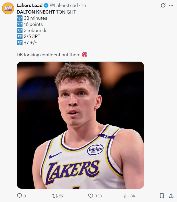Click the reply speech bubble icon
Screen dimensions: 177x202
tap(19, 196)
